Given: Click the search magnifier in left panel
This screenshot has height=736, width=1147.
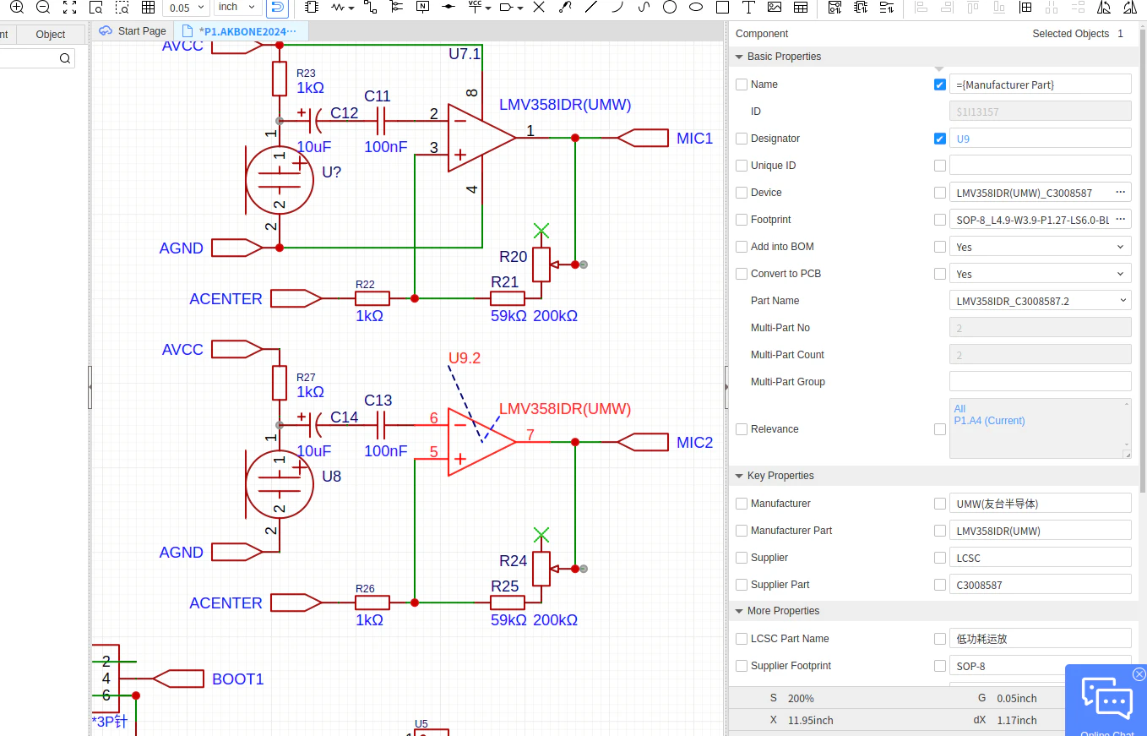Looking at the screenshot, I should [x=65, y=58].
